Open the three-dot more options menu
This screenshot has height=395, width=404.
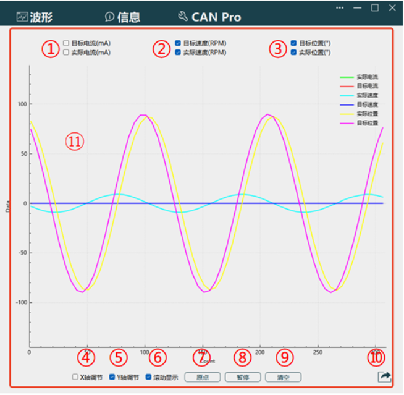[x=340, y=8]
